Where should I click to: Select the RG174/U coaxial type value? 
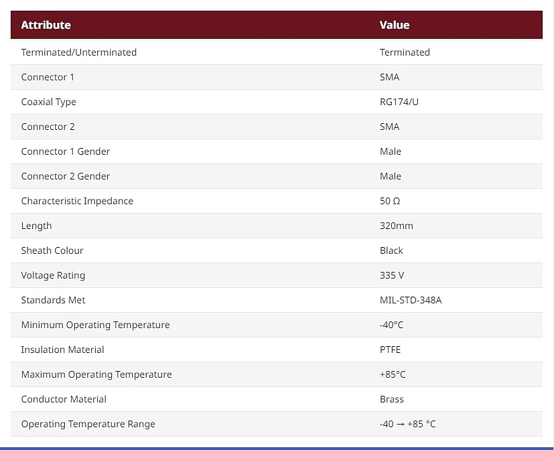(x=399, y=102)
